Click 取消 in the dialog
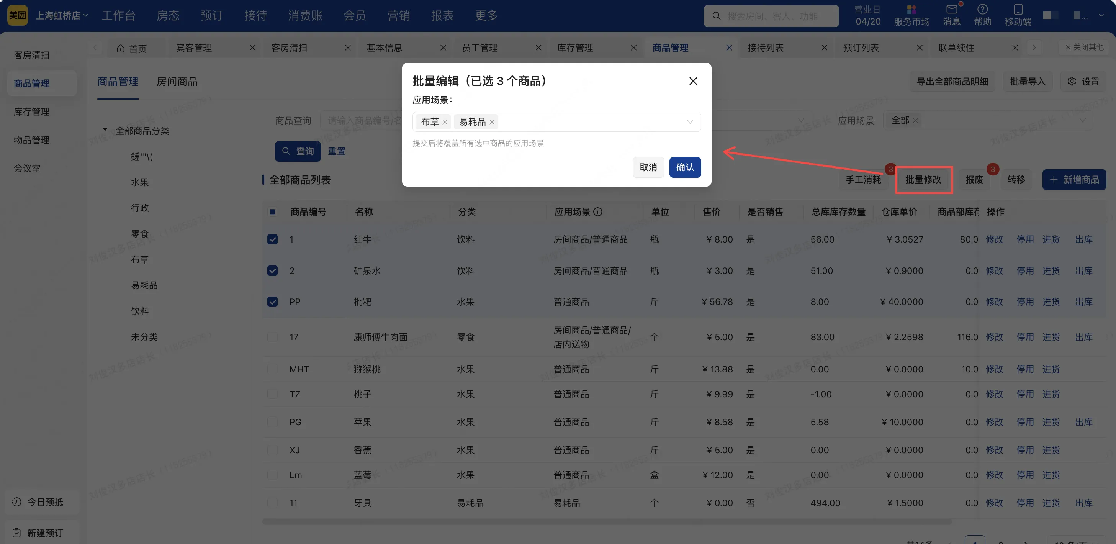The height and width of the screenshot is (544, 1116). (648, 167)
